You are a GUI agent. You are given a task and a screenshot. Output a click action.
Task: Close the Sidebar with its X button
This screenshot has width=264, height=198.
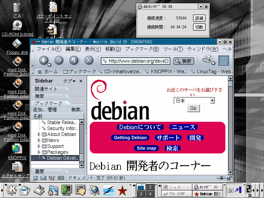tap(81, 81)
